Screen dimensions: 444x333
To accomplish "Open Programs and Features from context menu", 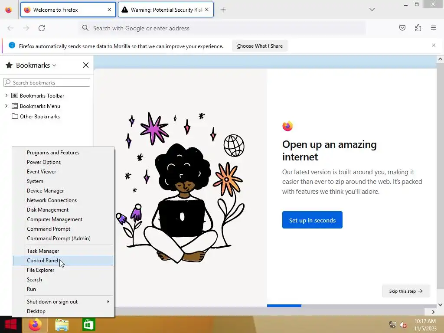I will (x=63, y=153).
